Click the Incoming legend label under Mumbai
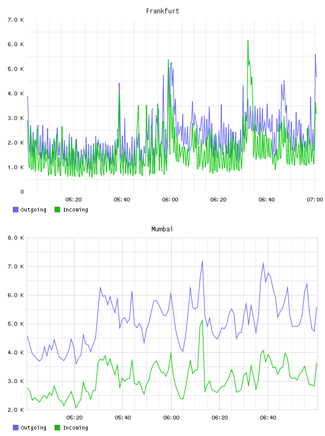Screen dimensions: 325x436 (x=75, y=428)
